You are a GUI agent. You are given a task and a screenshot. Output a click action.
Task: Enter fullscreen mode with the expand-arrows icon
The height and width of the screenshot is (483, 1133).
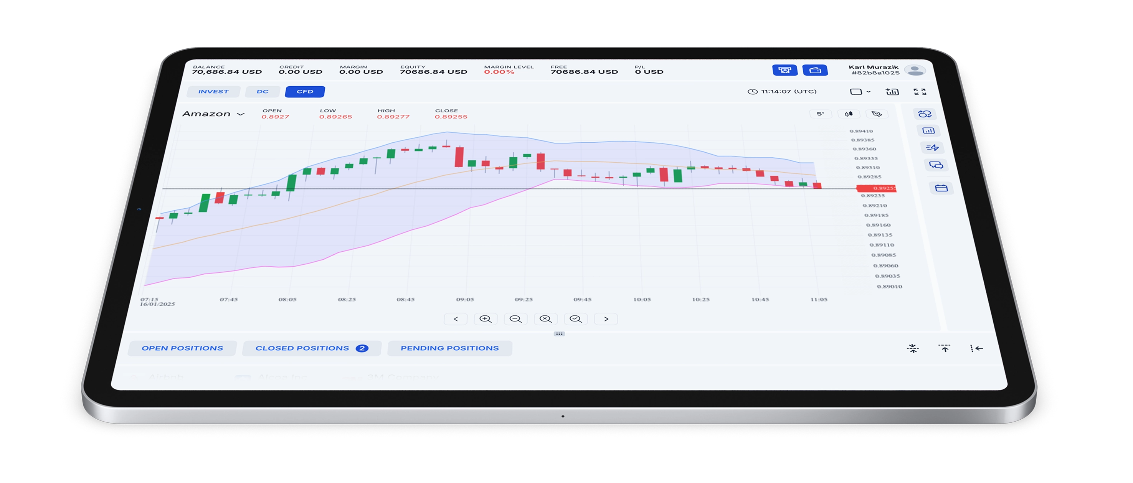coord(920,91)
